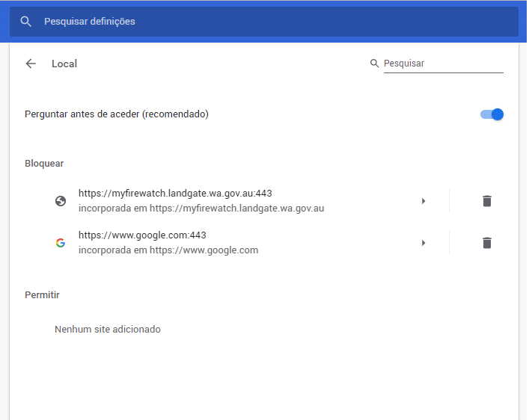Click the Nenhum site adicionado text
529x420 pixels.
tap(108, 329)
